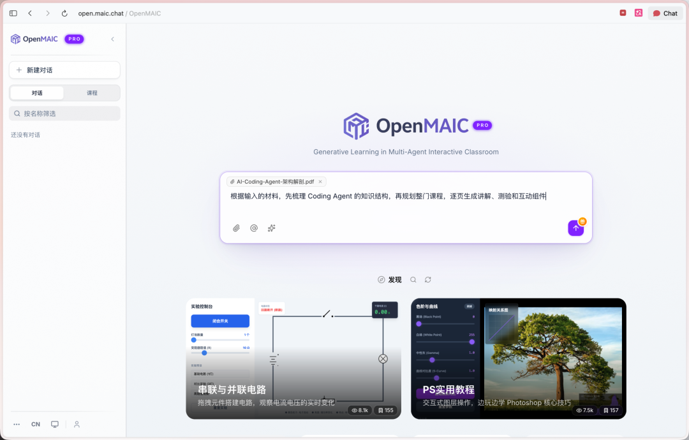
Task: Click the 发现 discover label
Action: [x=395, y=280]
